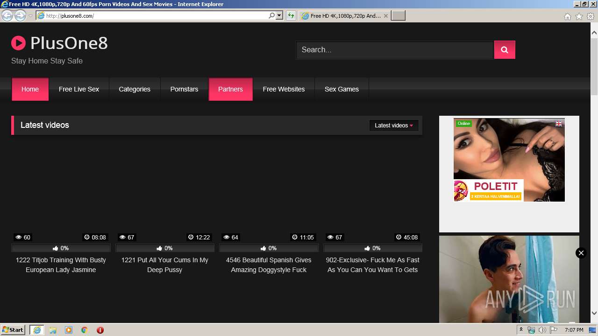Open the Internet Explorer Home icon
This screenshot has width=598, height=336.
(x=567, y=16)
